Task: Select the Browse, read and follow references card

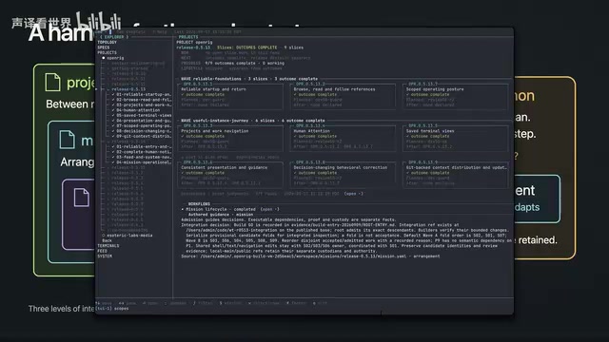Action: [343, 96]
